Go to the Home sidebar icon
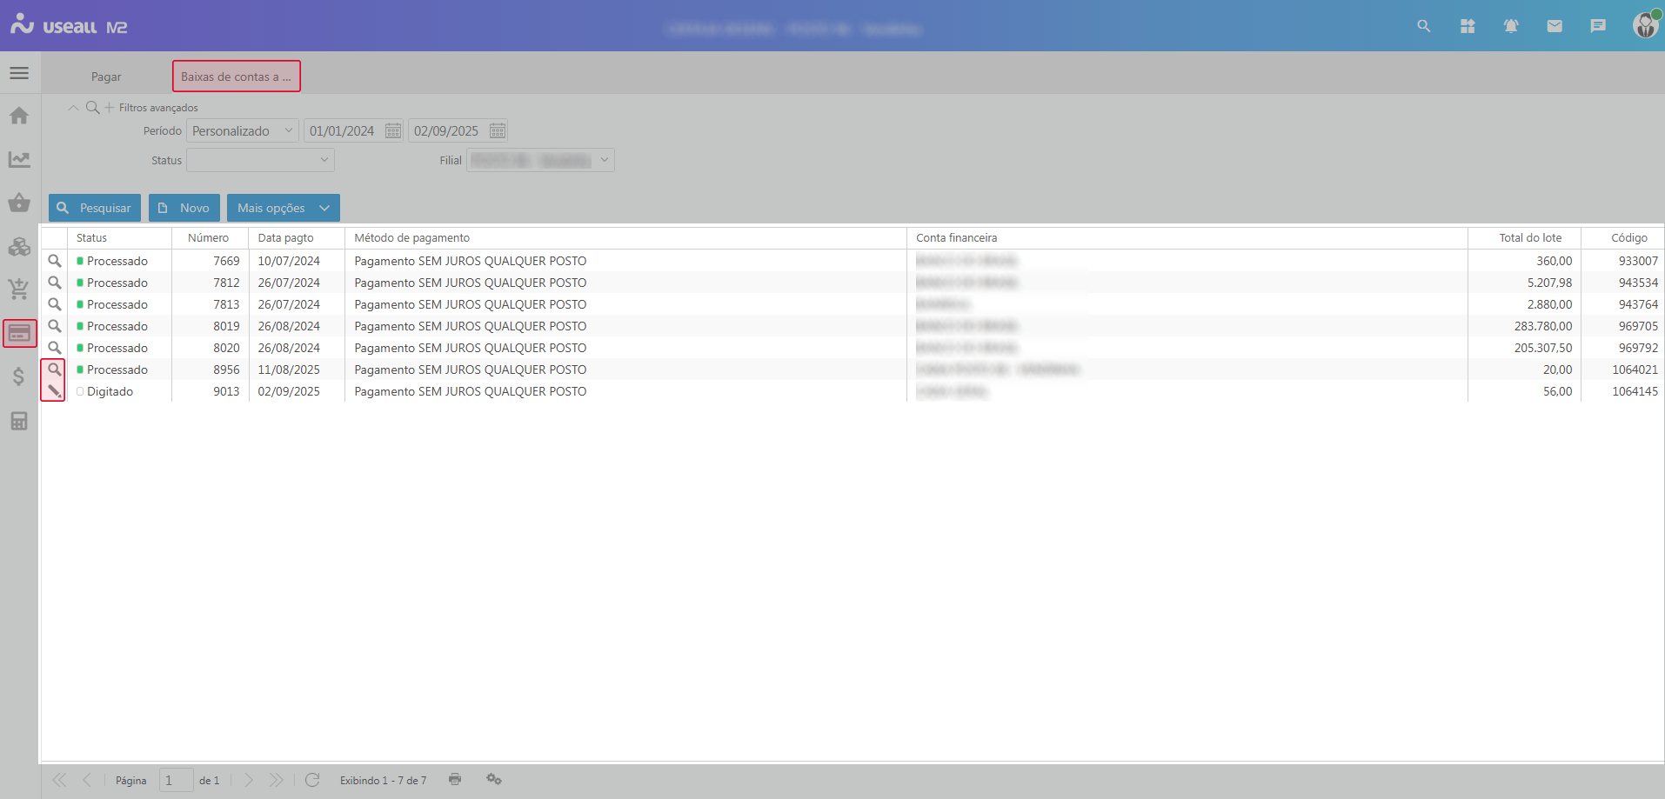Image resolution: width=1665 pixels, height=799 pixels. tap(19, 116)
